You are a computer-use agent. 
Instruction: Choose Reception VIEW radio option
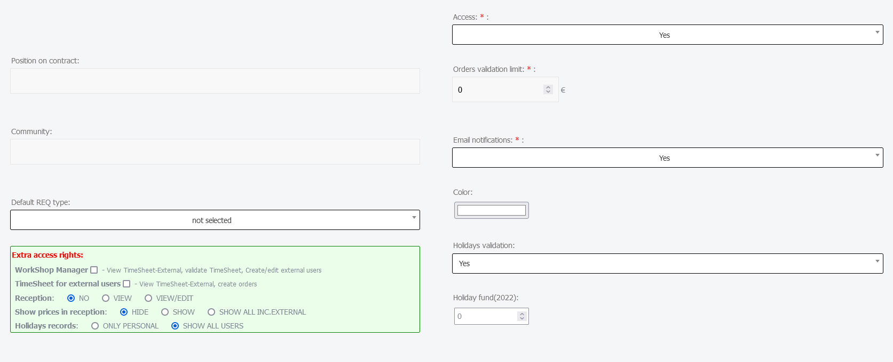coord(106,298)
